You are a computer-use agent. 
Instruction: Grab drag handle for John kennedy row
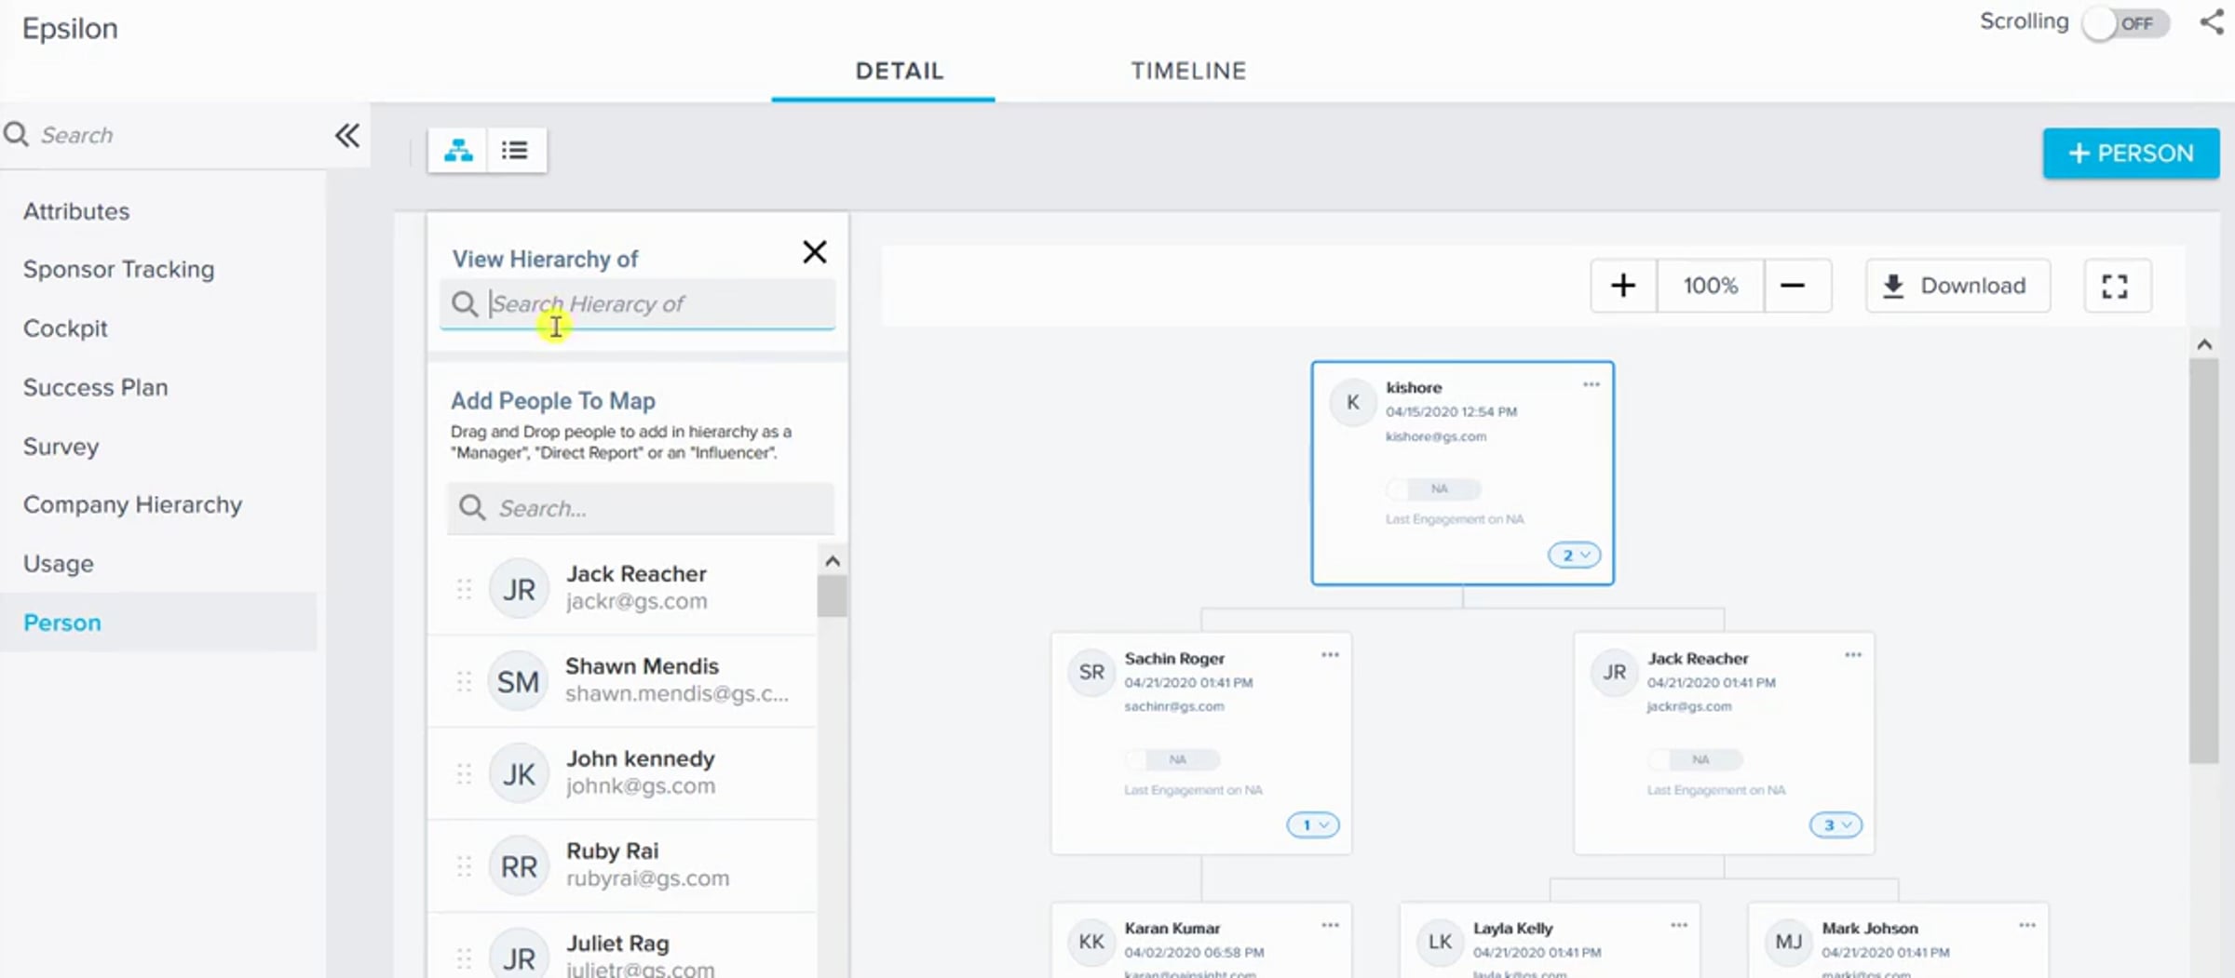coord(464,773)
